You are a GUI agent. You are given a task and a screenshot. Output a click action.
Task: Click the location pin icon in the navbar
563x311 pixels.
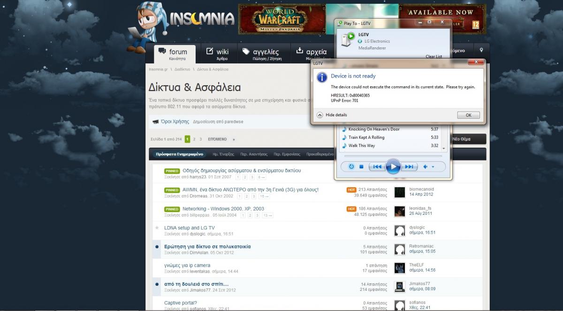point(481,50)
